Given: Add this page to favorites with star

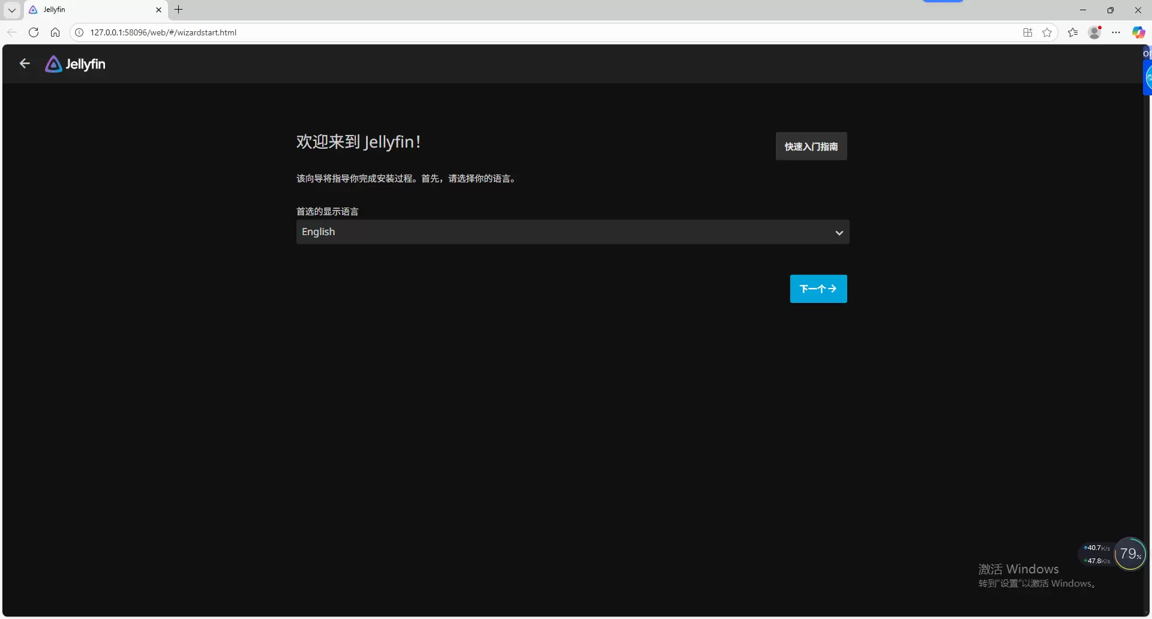Looking at the screenshot, I should point(1047,32).
